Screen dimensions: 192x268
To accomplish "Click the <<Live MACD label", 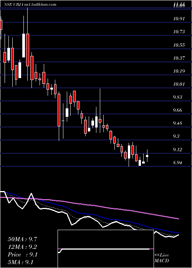I will click(162, 258).
